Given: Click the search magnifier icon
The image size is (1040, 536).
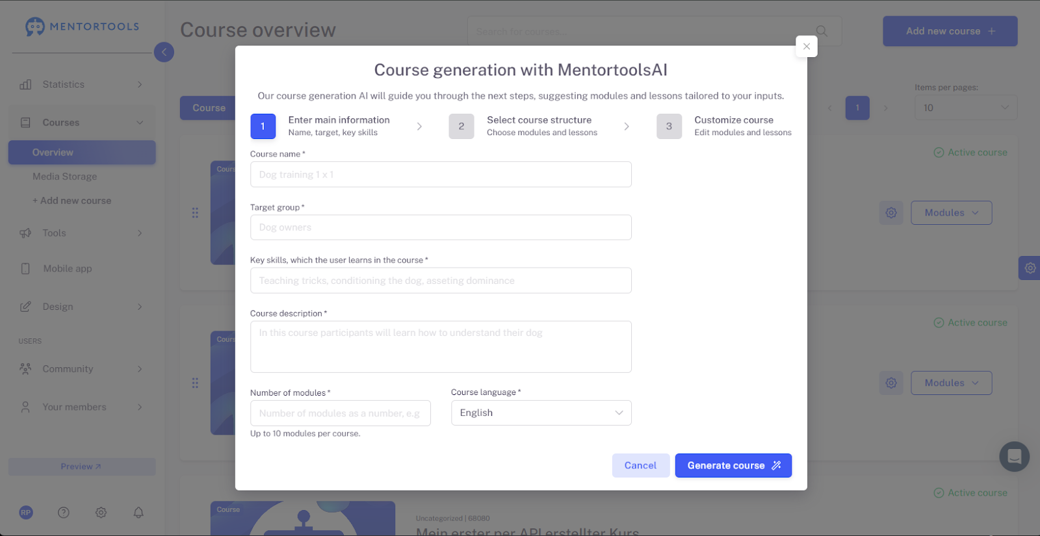Looking at the screenshot, I should point(822,31).
